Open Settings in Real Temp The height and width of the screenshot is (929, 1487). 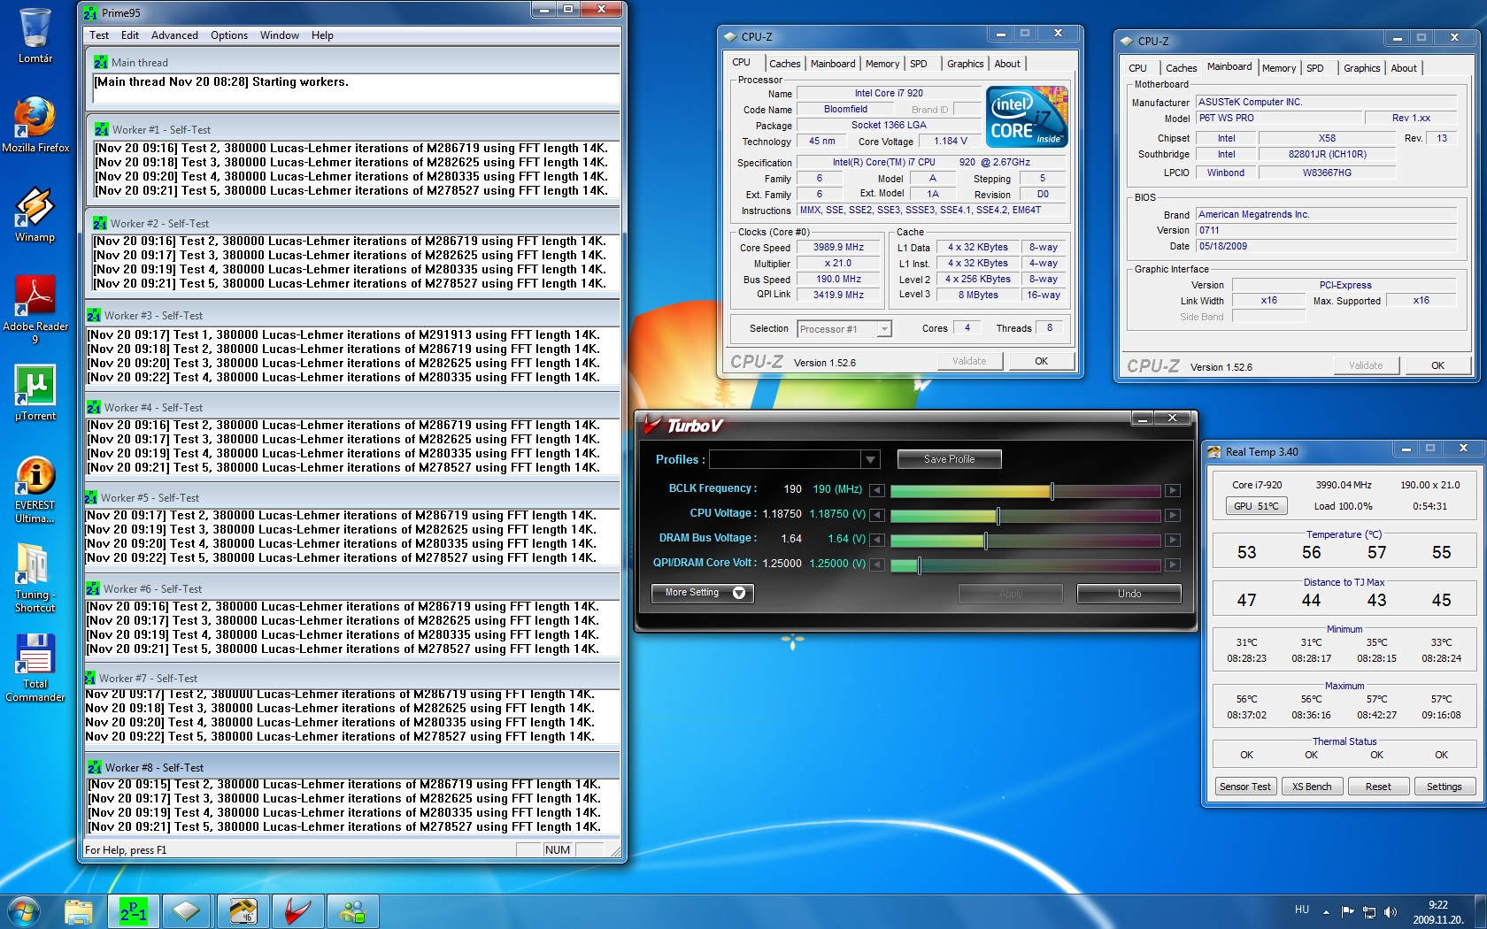pos(1445,787)
